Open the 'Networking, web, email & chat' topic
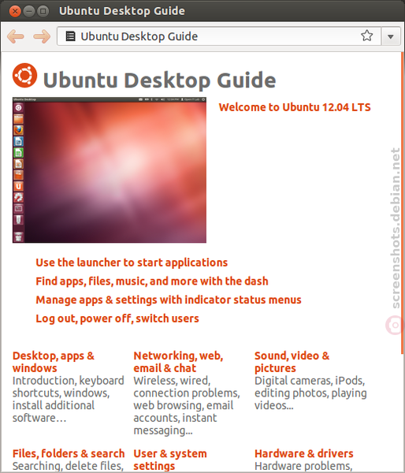This screenshot has height=473, width=405. coord(178,362)
